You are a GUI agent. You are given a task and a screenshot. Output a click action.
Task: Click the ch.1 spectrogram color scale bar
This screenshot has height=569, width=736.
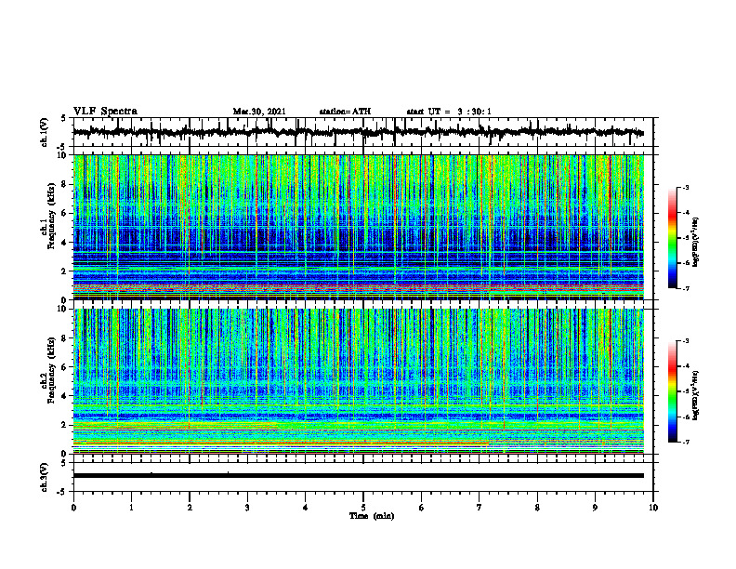pyautogui.click(x=672, y=237)
